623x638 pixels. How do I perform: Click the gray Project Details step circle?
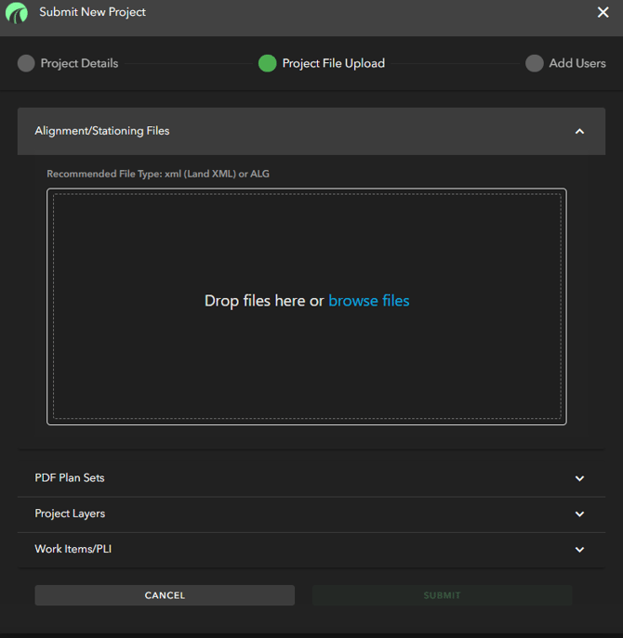26,63
